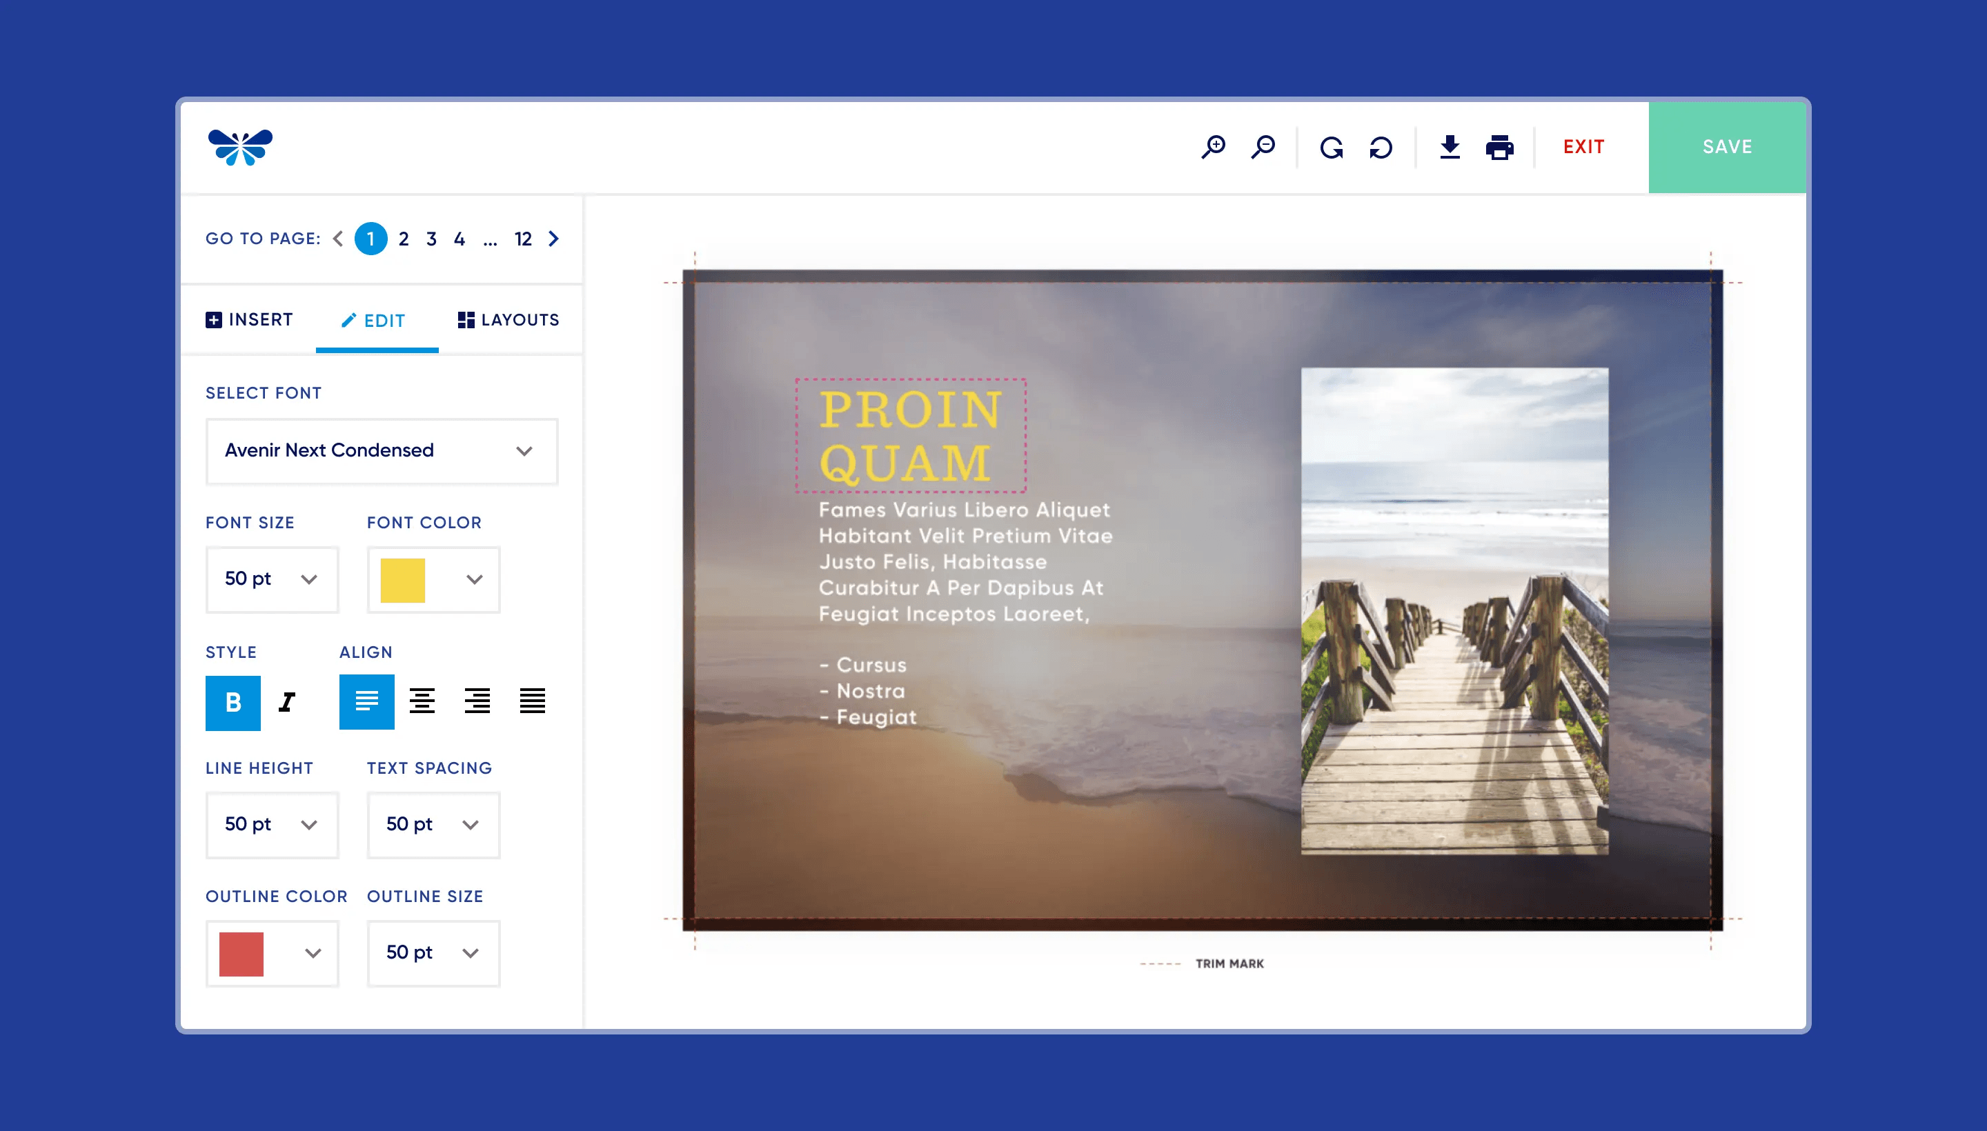Toggle italic text style
This screenshot has width=1987, height=1131.
pyautogui.click(x=287, y=702)
